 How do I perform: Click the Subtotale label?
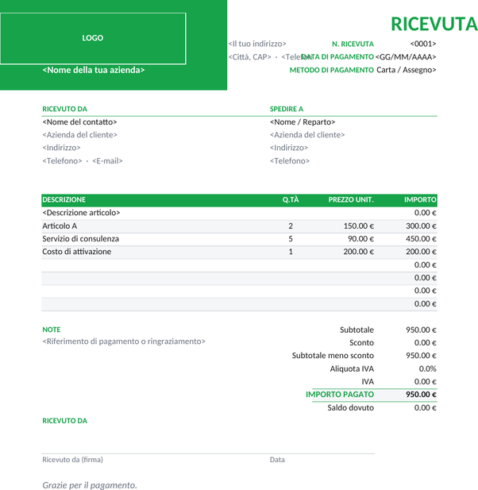(x=357, y=330)
